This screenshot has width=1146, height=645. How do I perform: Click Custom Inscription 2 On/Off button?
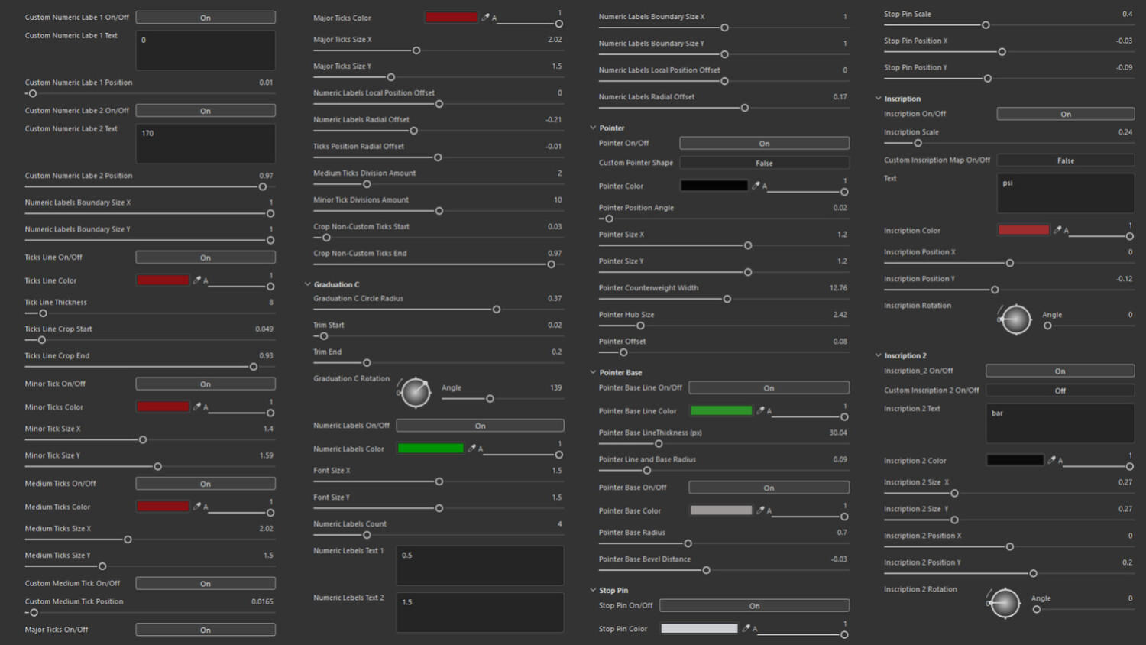click(1060, 390)
